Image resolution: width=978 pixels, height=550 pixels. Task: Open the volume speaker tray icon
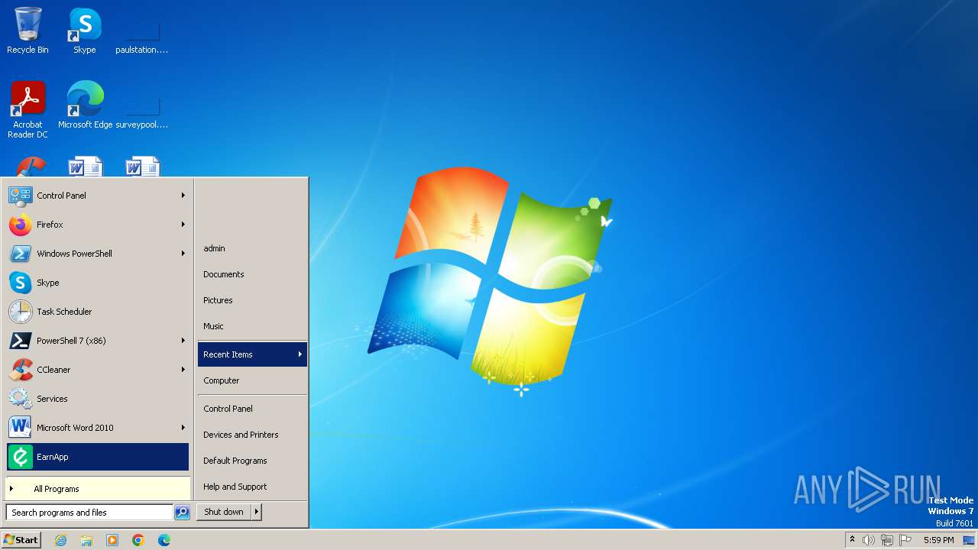pyautogui.click(x=869, y=540)
